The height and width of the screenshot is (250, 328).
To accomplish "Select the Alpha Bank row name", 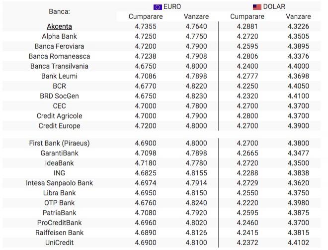I will click(59, 36).
